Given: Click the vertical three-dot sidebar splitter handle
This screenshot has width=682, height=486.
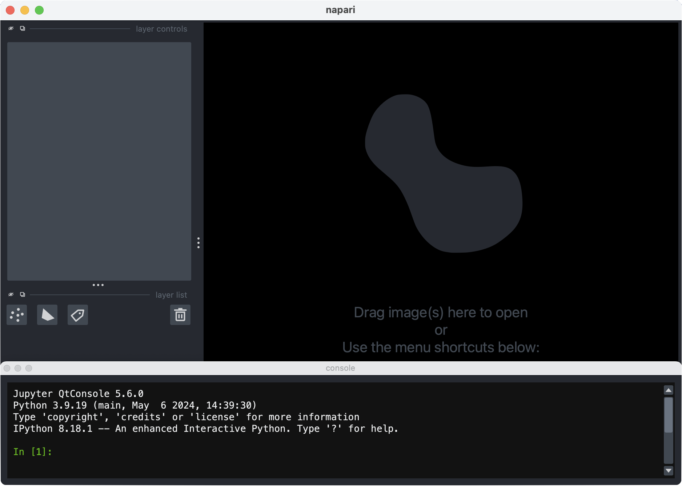Looking at the screenshot, I should pyautogui.click(x=198, y=243).
